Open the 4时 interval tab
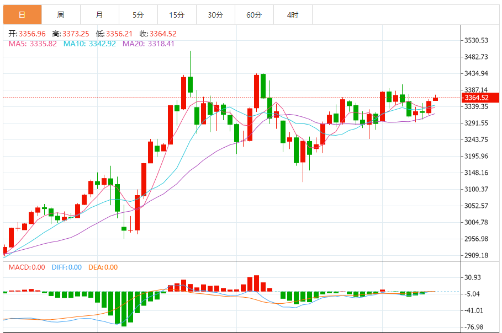The image size is (502, 333). click(x=293, y=15)
